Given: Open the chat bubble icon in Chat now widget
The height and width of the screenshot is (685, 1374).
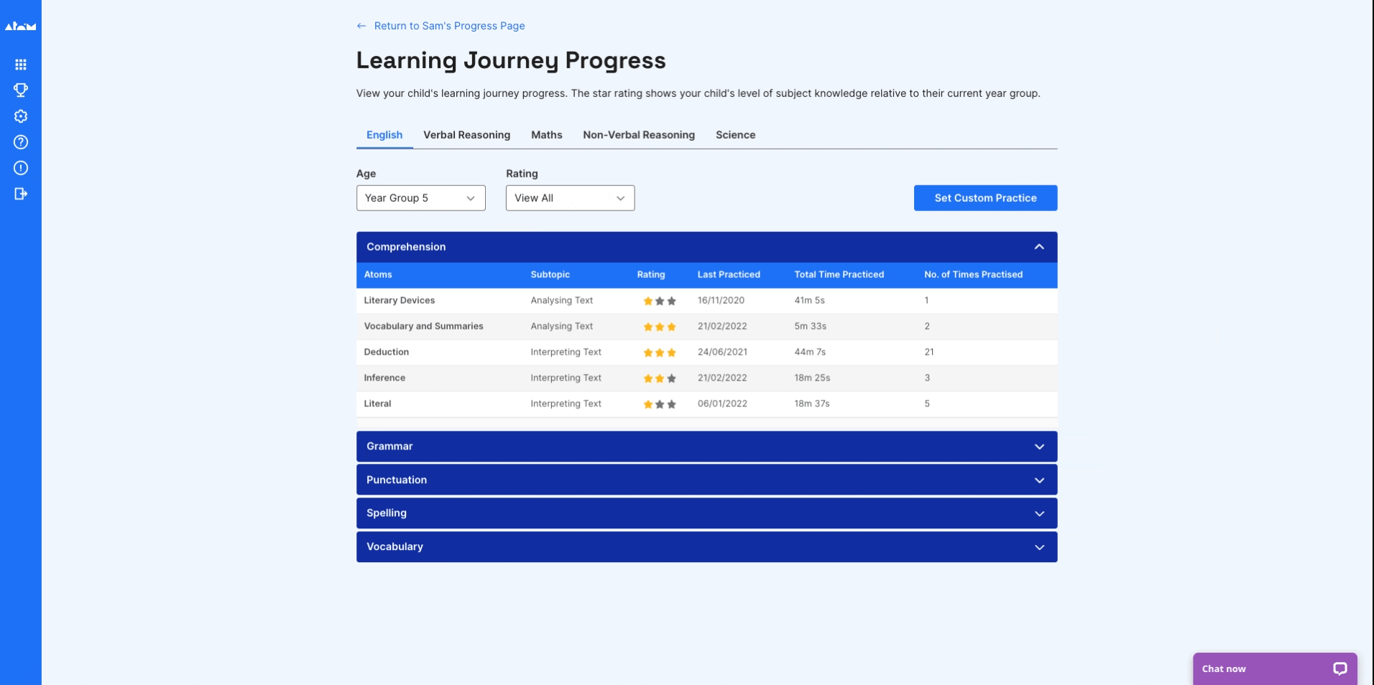Looking at the screenshot, I should (1341, 668).
